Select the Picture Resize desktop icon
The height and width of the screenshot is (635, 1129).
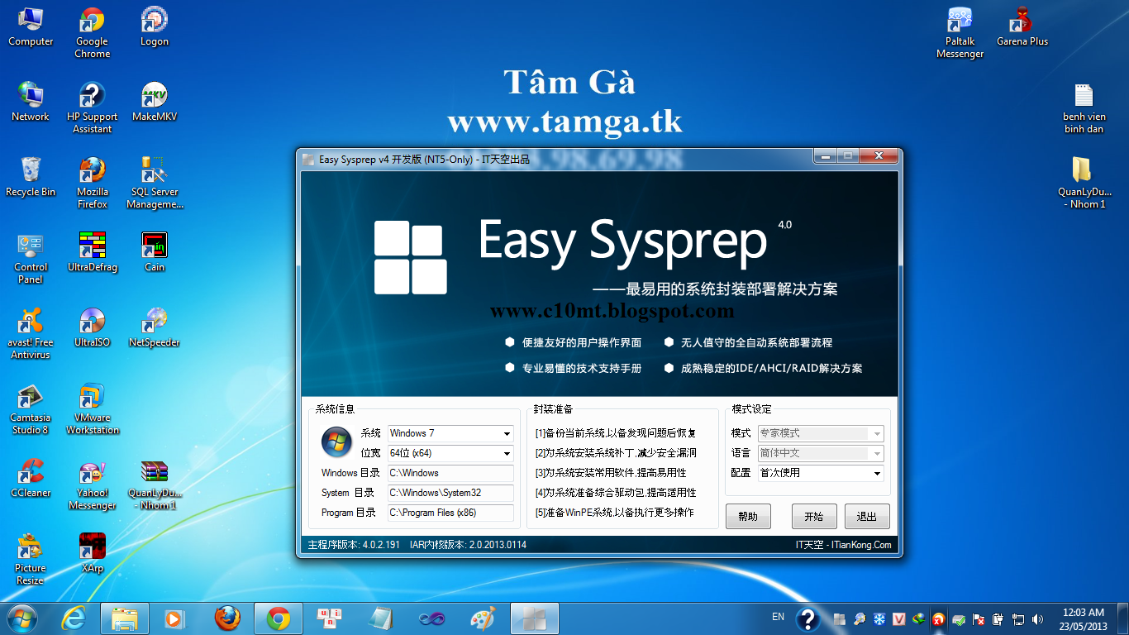click(31, 560)
